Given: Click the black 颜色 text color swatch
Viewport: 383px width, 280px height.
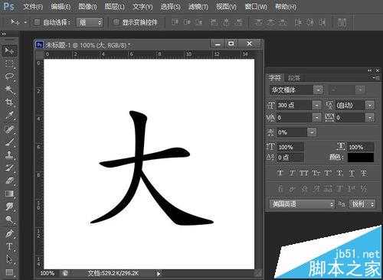Looking at the screenshot, I should pyautogui.click(x=361, y=157).
